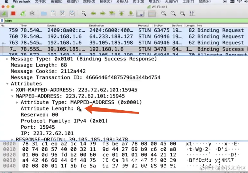Select the Binding Success packet row
The width and height of the screenshot is (248, 173).
(124, 49)
